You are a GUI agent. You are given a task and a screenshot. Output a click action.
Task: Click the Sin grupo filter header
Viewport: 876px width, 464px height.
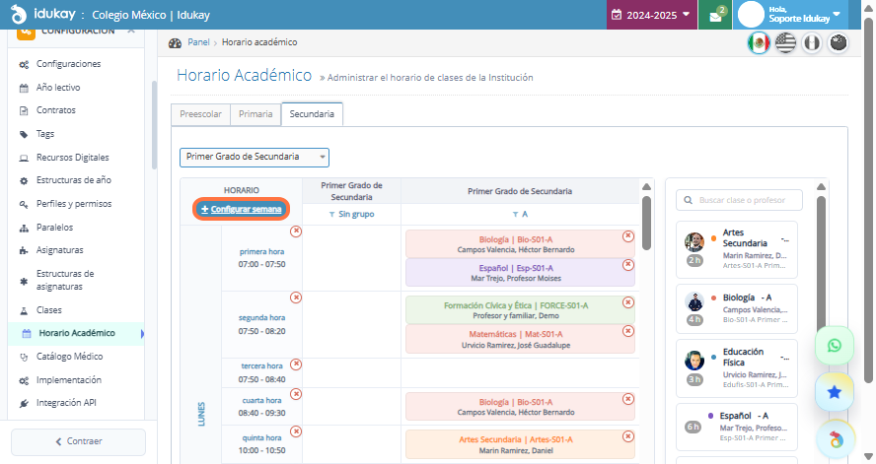[351, 214]
